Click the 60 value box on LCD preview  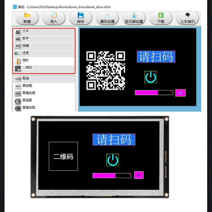click(x=139, y=175)
